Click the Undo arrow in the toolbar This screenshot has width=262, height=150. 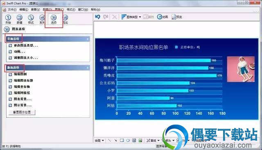click(x=97, y=17)
